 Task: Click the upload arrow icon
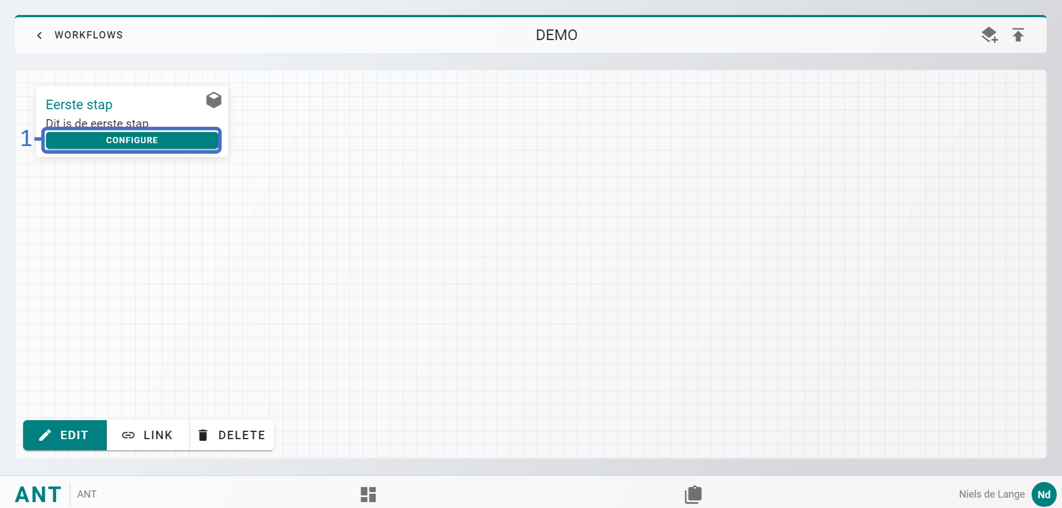(x=1018, y=35)
